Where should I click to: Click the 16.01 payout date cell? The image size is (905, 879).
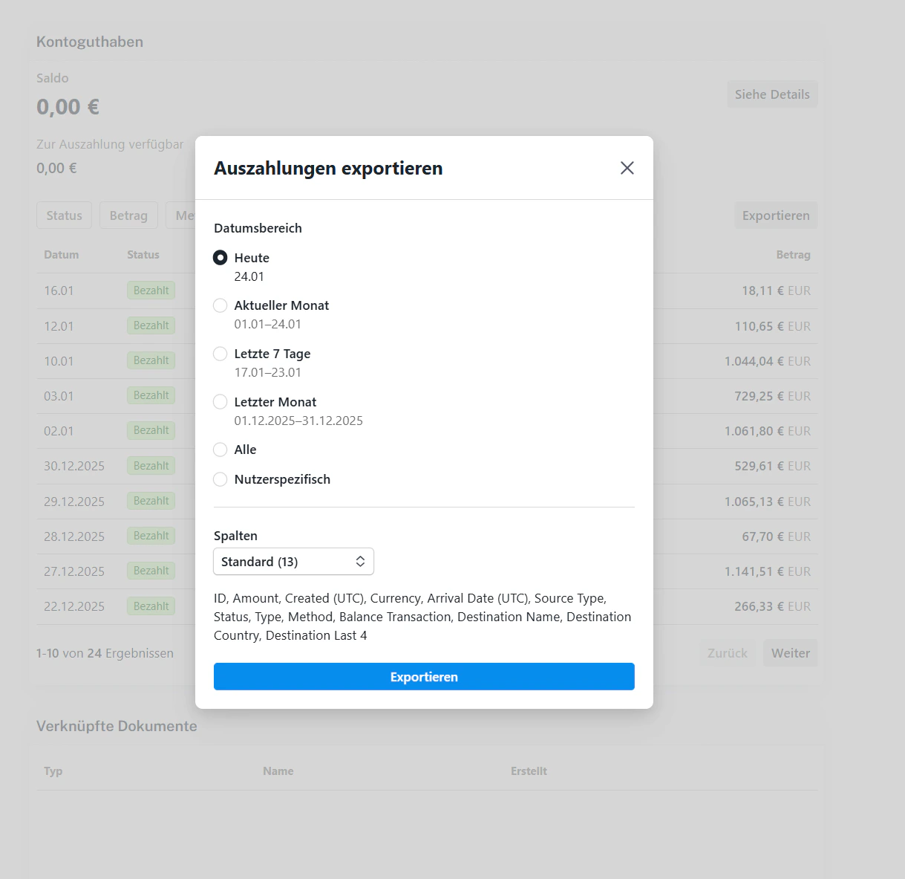59,291
